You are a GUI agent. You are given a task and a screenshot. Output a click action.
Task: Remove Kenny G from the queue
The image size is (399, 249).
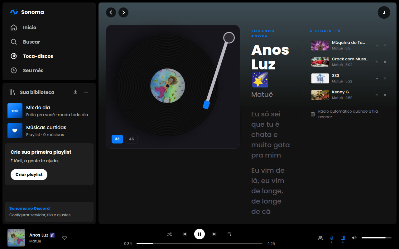click(x=385, y=95)
